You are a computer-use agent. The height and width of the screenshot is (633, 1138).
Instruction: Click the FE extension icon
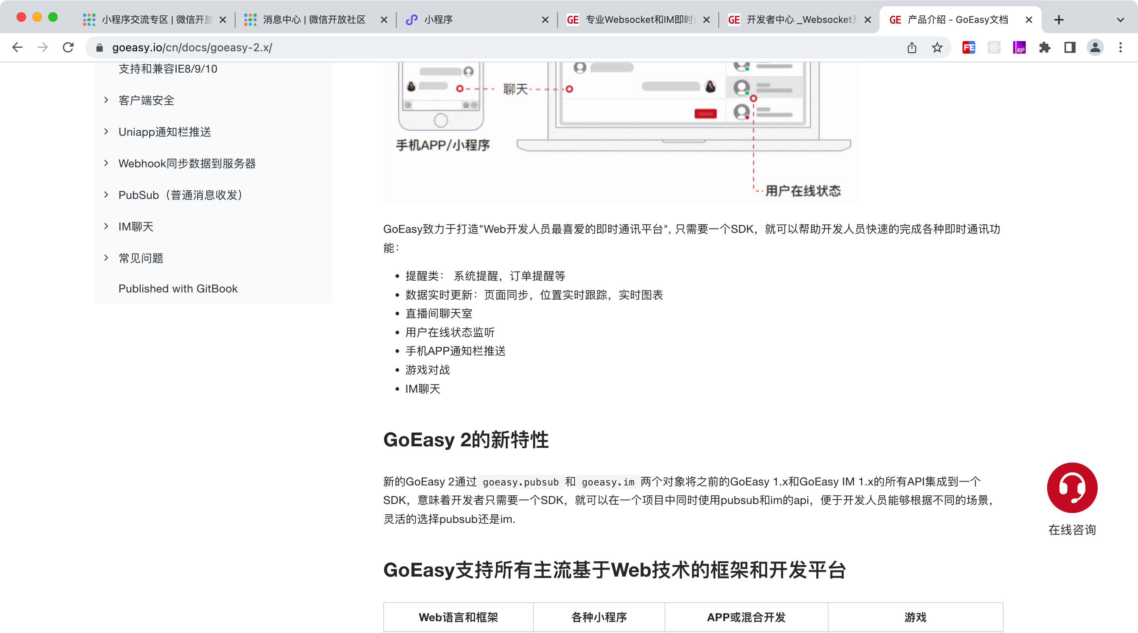[968, 48]
